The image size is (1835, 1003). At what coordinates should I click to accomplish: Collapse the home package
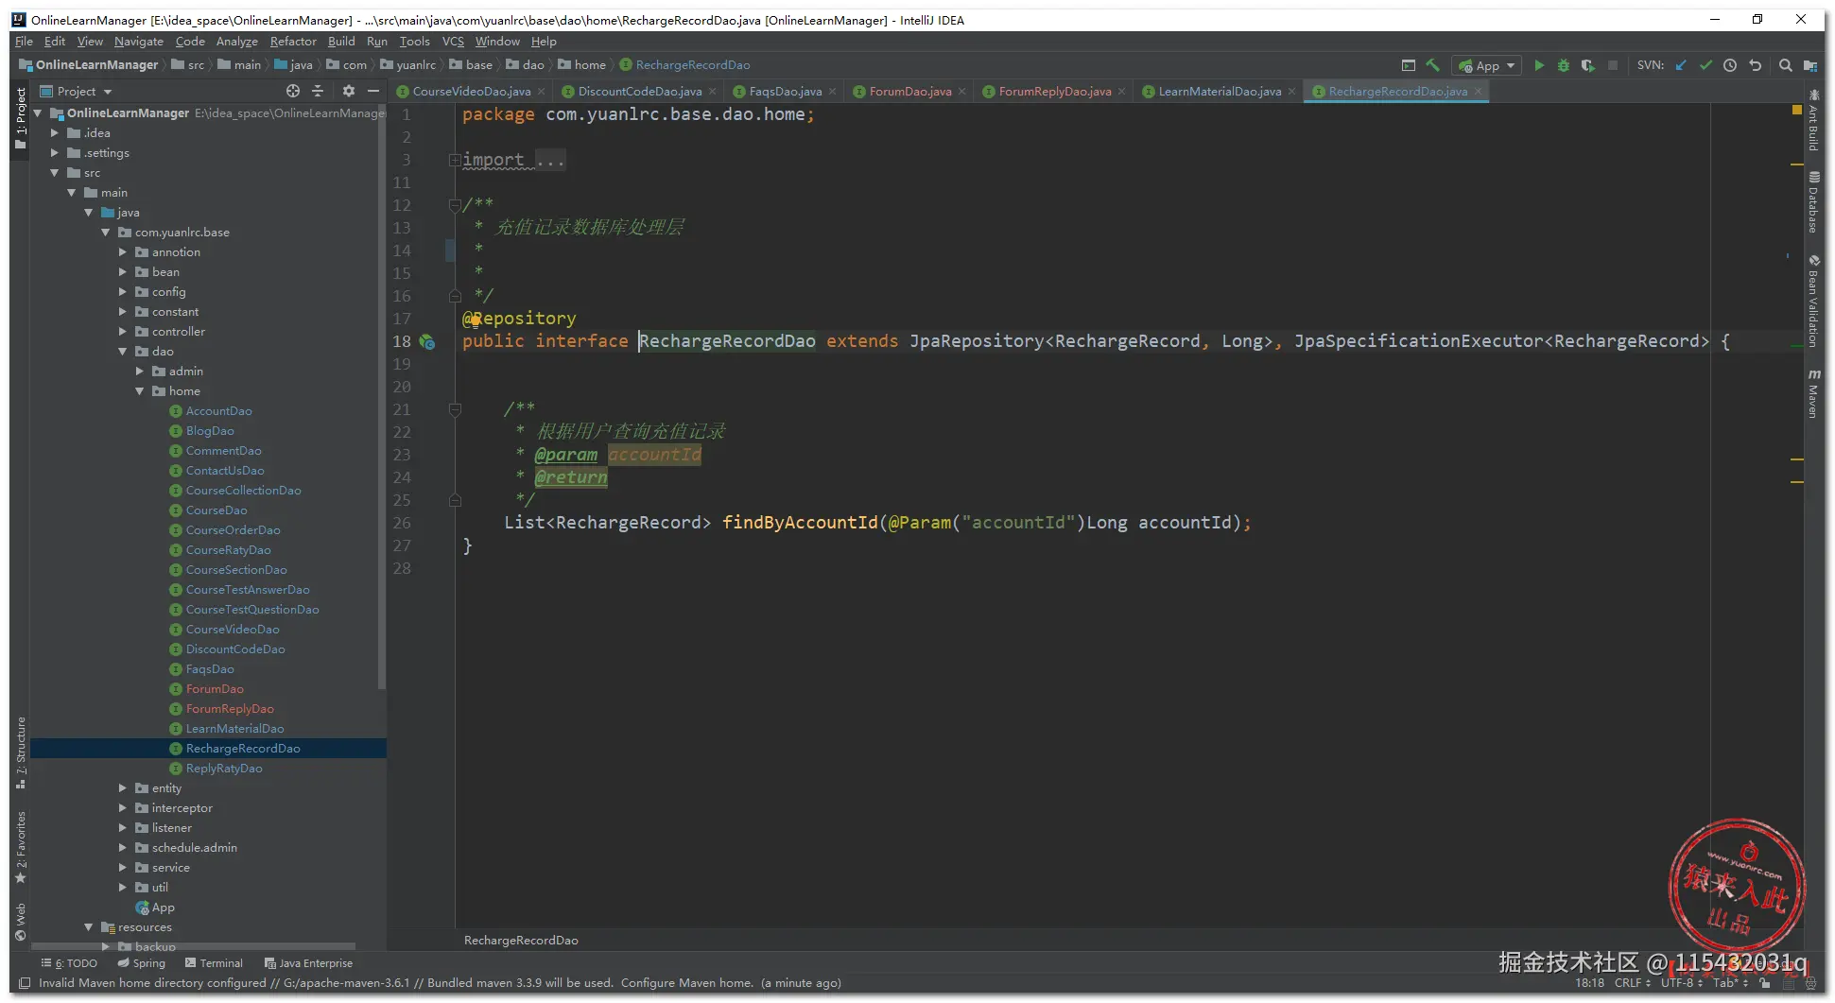click(140, 391)
